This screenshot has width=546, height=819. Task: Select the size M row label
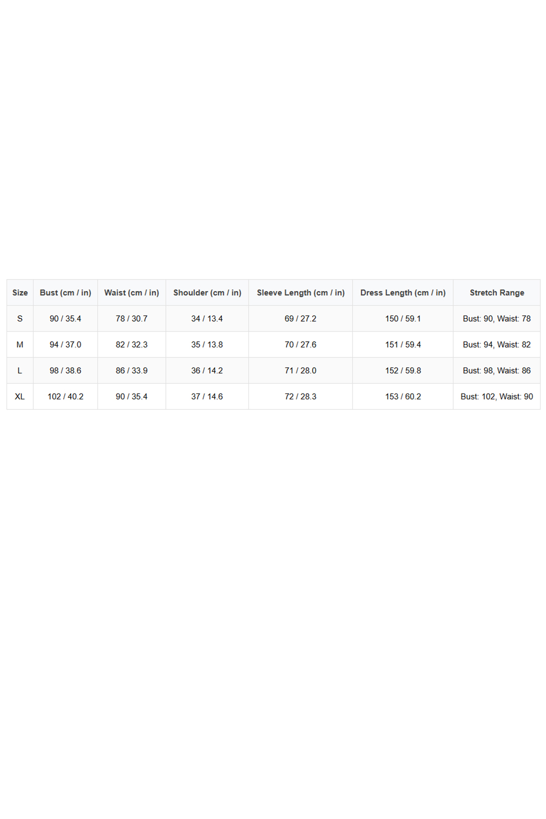point(20,345)
